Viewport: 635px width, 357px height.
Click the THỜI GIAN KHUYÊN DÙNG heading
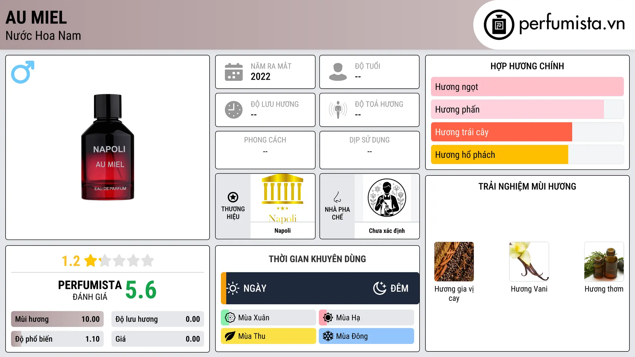point(317,259)
